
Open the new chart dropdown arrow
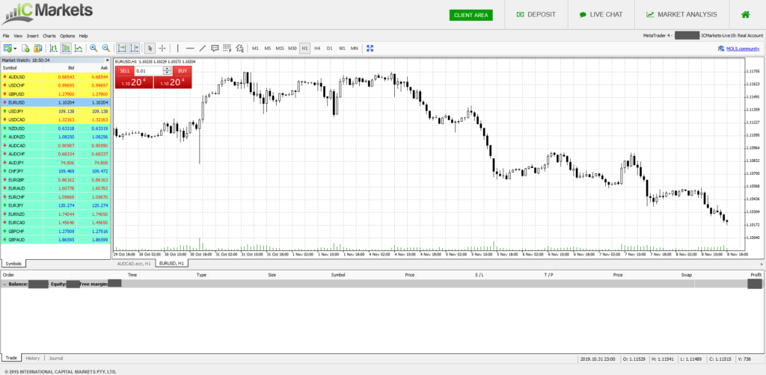coord(15,49)
